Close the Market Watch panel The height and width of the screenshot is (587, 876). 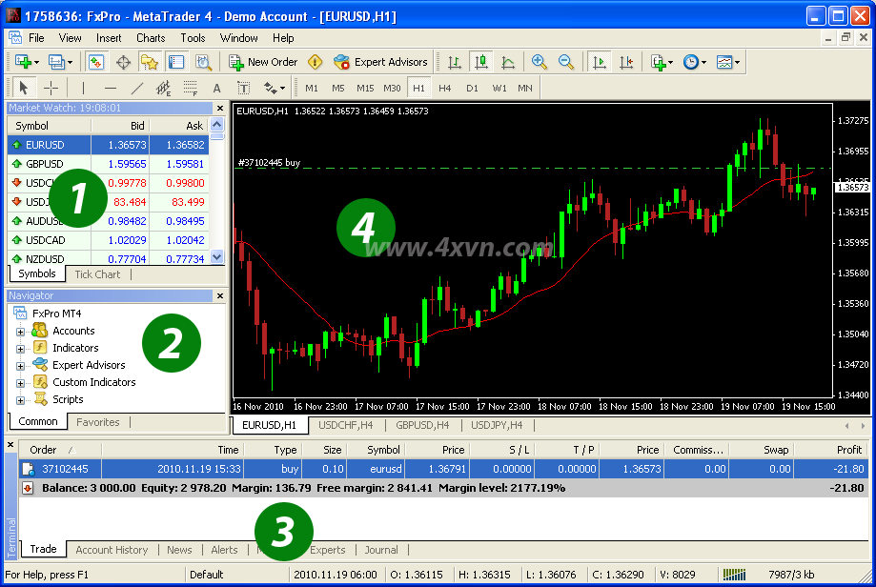[220, 109]
